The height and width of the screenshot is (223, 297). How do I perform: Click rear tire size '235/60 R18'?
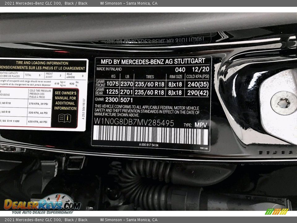(149, 92)
